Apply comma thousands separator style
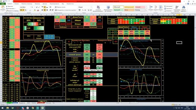 point(85,10)
